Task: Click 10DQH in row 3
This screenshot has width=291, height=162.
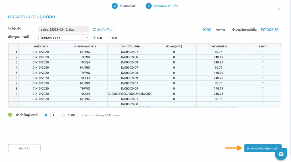Action: point(85,62)
